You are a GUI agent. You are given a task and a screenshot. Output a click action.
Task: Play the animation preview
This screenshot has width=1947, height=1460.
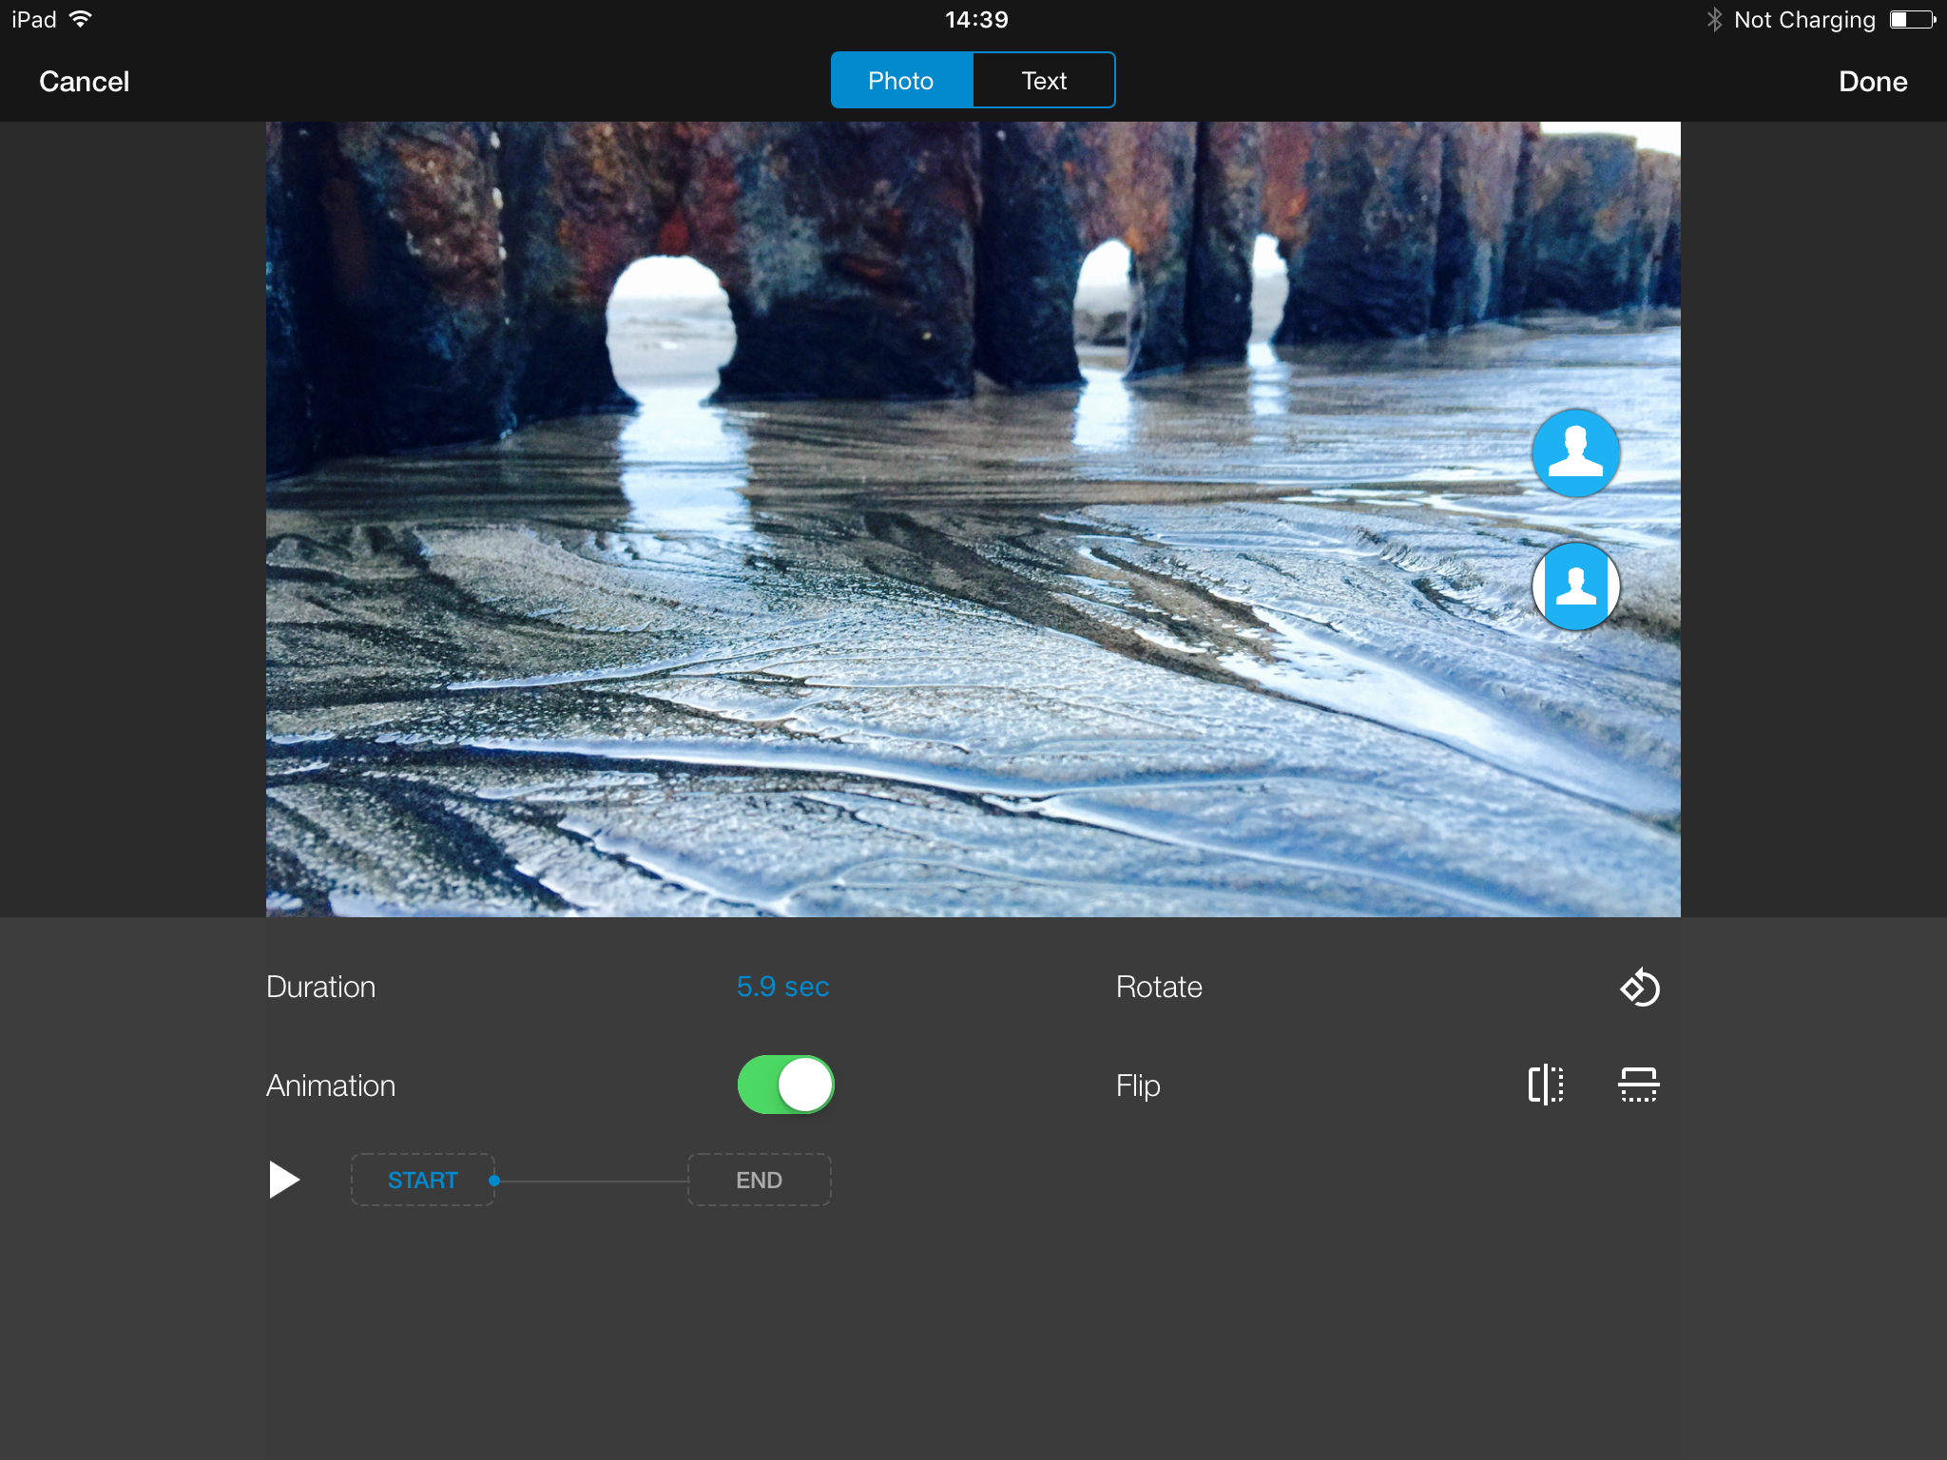283,1180
